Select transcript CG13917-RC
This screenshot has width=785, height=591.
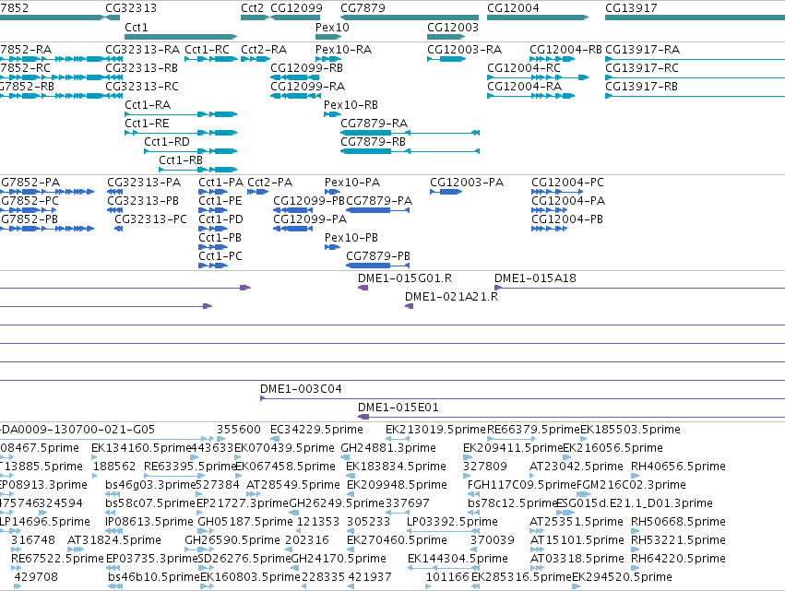point(695,77)
